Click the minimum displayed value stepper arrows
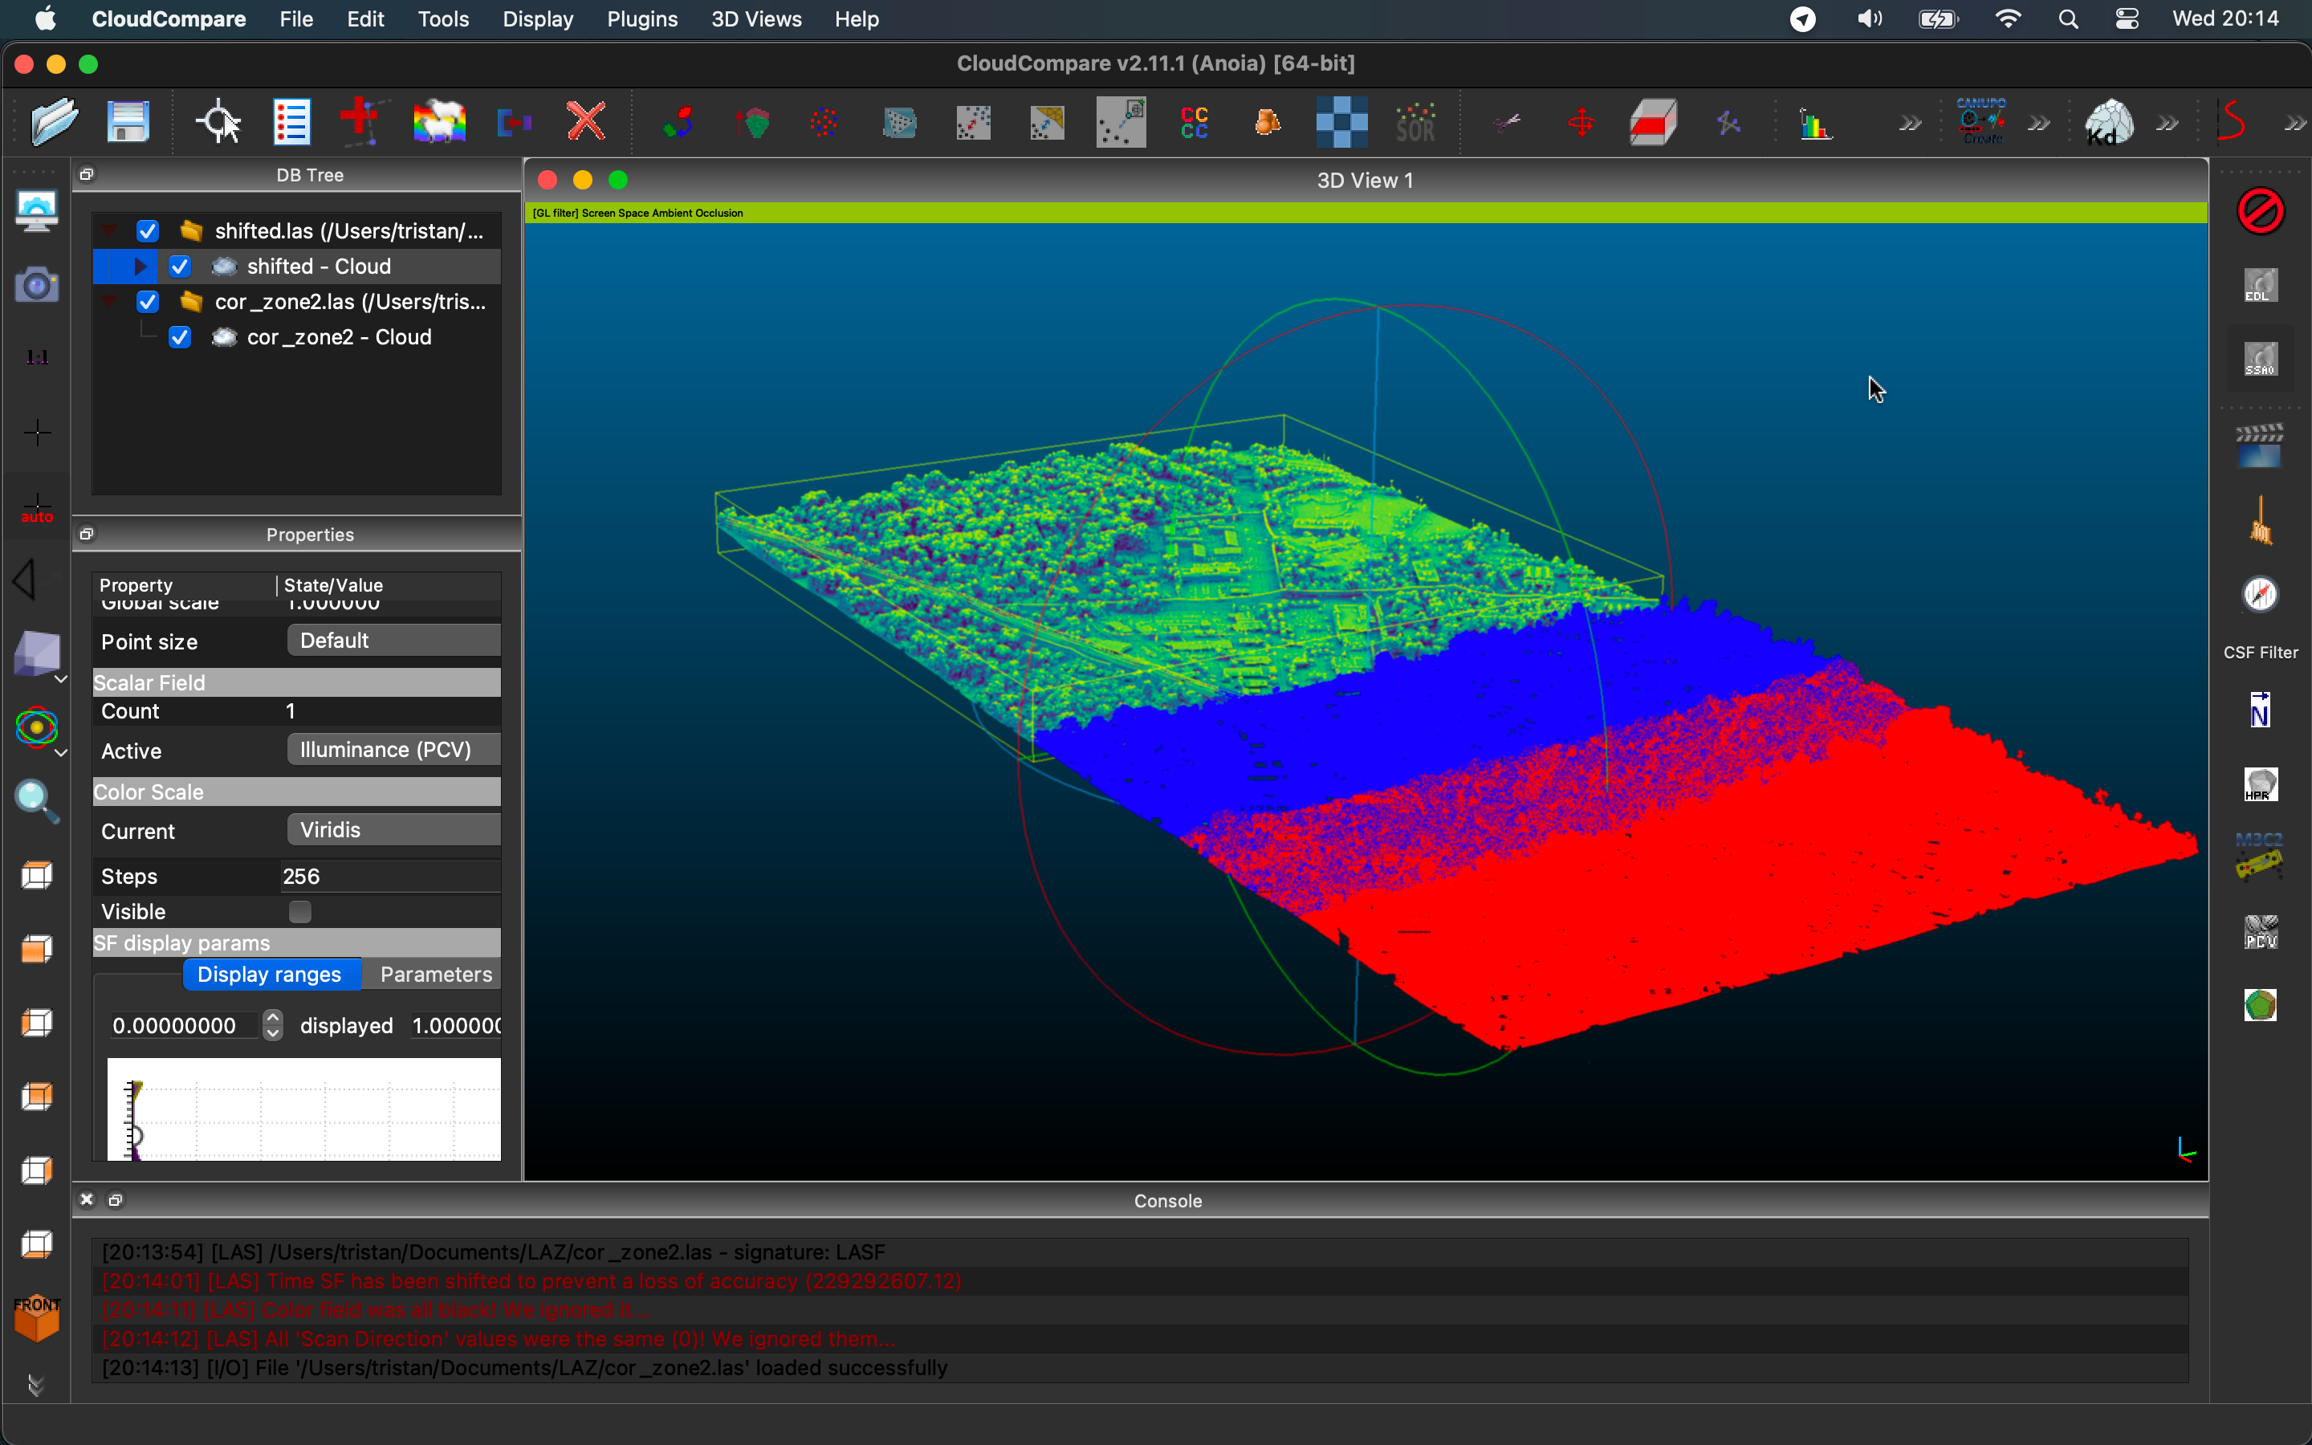Image resolution: width=2312 pixels, height=1445 pixels. [273, 1024]
